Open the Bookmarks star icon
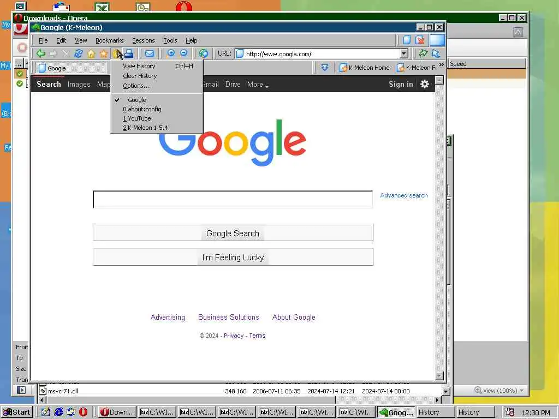 pos(104,54)
